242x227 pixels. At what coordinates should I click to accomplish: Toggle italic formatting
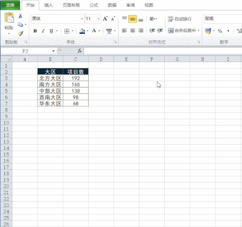click(x=43, y=31)
